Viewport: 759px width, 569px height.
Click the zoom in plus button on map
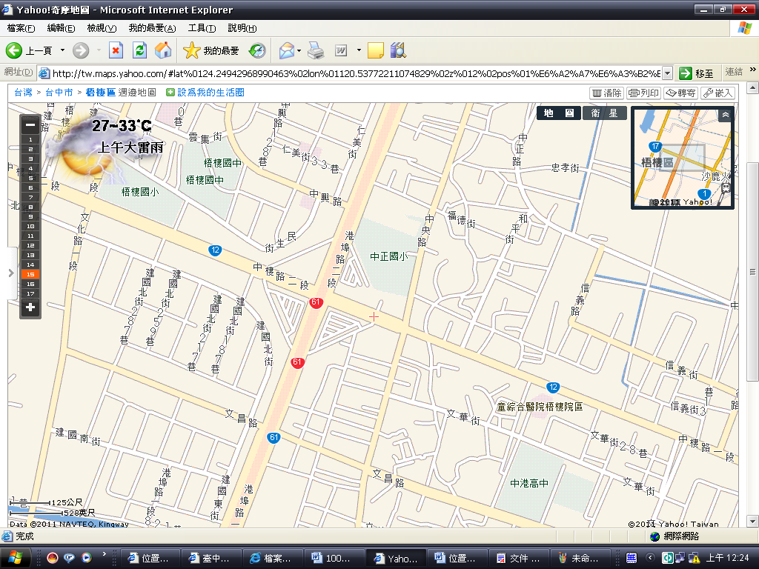tap(30, 307)
